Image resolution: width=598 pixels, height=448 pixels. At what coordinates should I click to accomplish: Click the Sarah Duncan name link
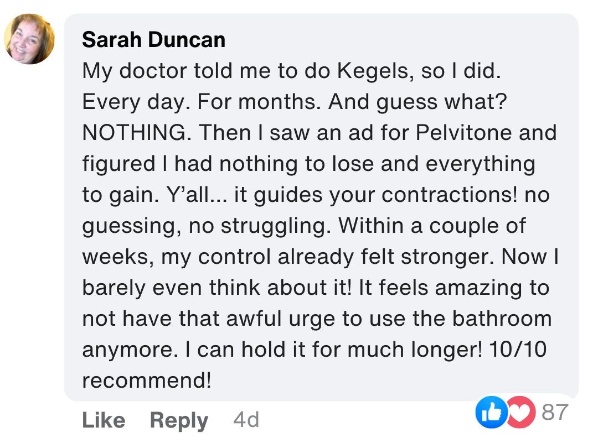[x=153, y=40]
